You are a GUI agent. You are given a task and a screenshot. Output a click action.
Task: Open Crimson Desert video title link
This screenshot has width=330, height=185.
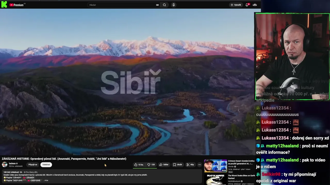[x=242, y=162]
